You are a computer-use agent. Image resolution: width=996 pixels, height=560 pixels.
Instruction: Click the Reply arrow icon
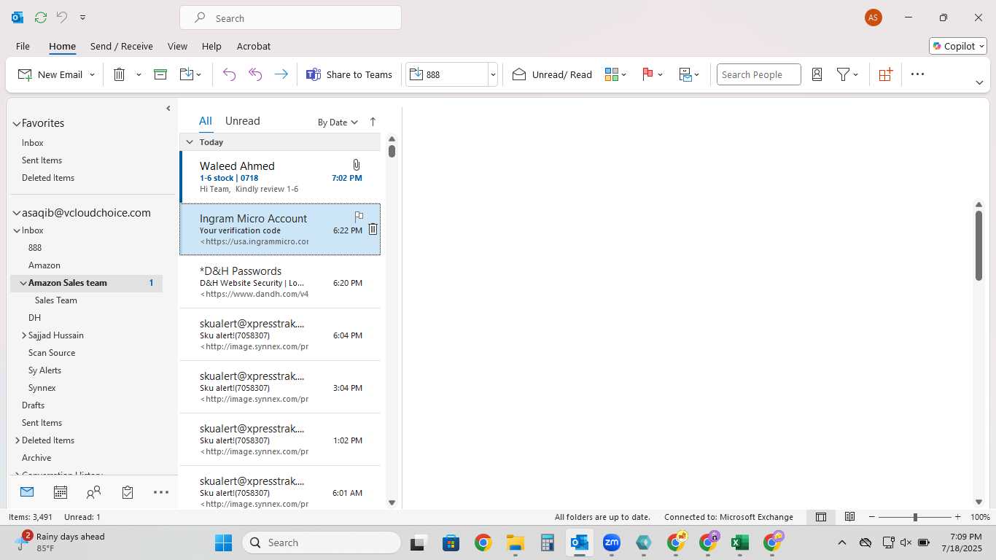[229, 74]
